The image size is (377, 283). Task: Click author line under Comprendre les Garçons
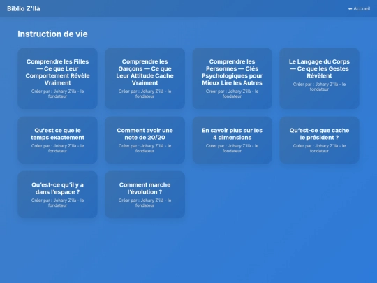click(145, 94)
